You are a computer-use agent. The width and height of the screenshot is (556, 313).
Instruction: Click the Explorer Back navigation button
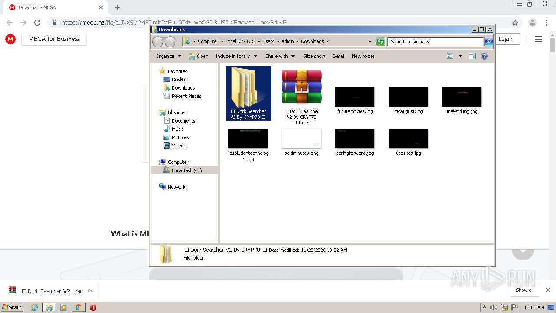point(158,42)
